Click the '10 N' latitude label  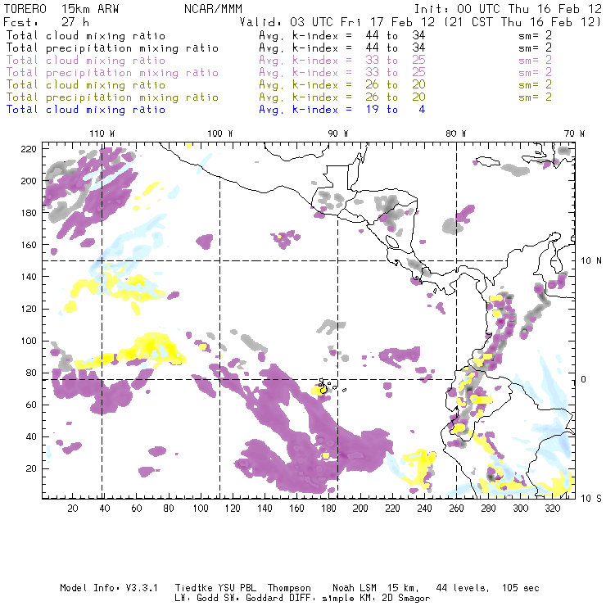coord(591,261)
